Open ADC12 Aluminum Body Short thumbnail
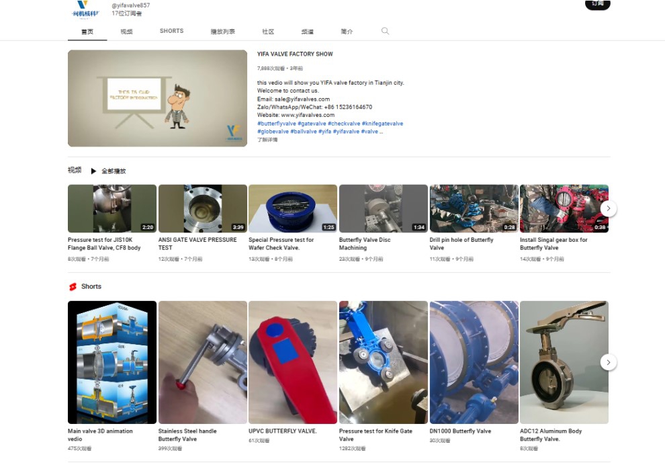Screen dimensions: 665x469 tap(564, 362)
